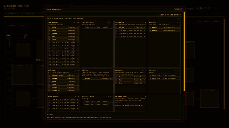Click The Wastes room heading
The width and height of the screenshot is (229, 128).
[53, 22]
